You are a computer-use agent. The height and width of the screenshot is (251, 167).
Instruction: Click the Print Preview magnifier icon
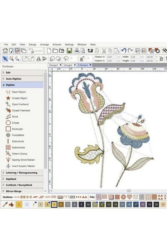pyautogui.click(x=83, y=51)
